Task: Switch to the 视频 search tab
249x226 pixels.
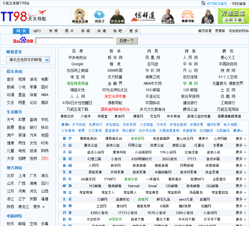Action: (53, 31)
